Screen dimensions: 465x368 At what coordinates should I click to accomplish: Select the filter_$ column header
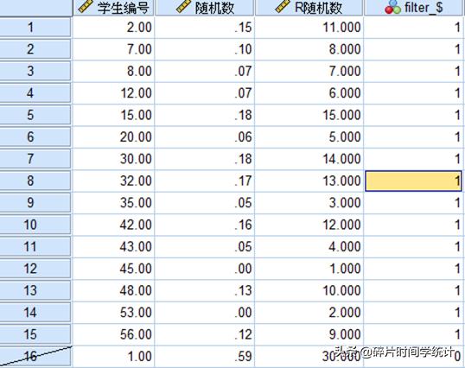(414, 8)
